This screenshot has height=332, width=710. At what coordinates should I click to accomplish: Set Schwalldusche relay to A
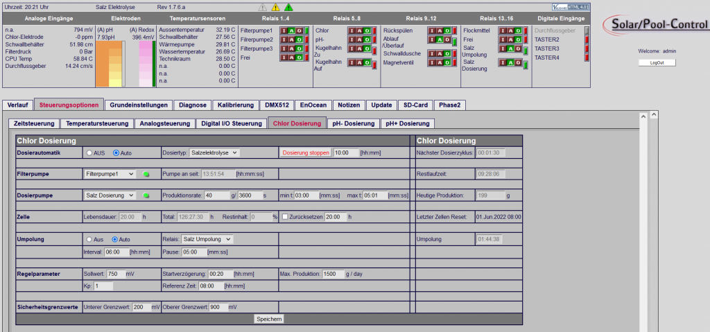coord(440,53)
